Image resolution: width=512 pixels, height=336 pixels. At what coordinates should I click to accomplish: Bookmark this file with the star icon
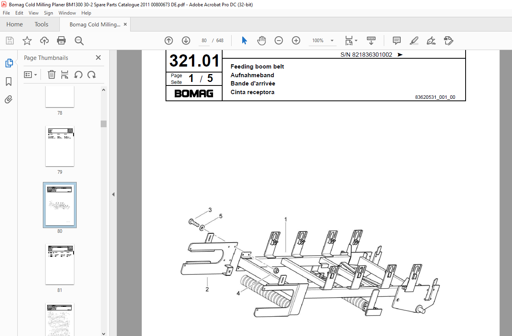[x=27, y=41]
